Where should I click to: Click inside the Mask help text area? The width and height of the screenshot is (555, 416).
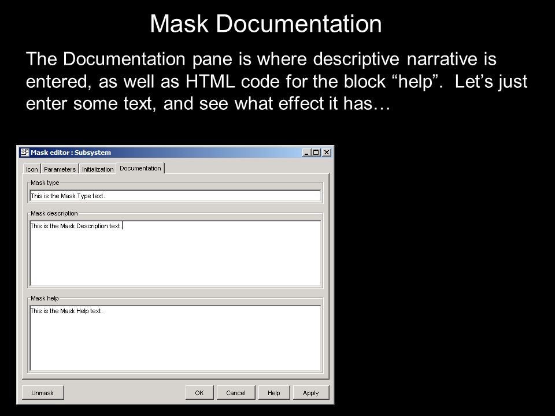point(175,338)
